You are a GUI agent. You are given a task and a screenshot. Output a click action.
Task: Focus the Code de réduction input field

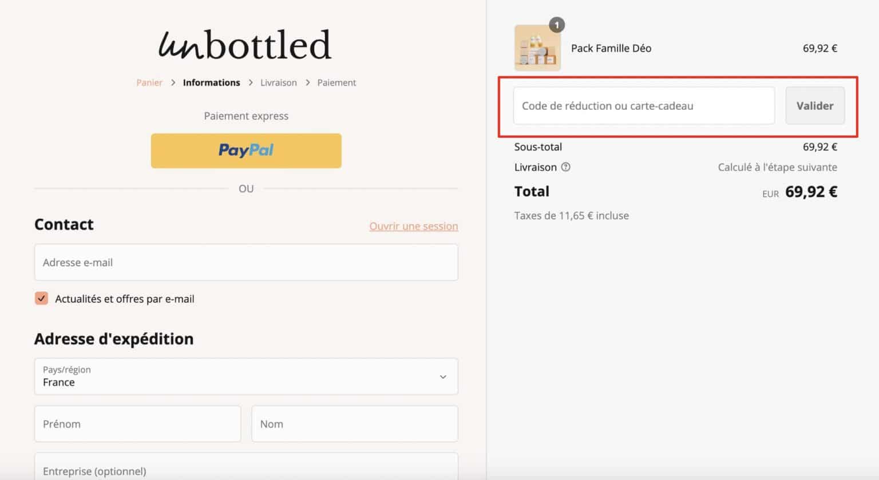644,106
